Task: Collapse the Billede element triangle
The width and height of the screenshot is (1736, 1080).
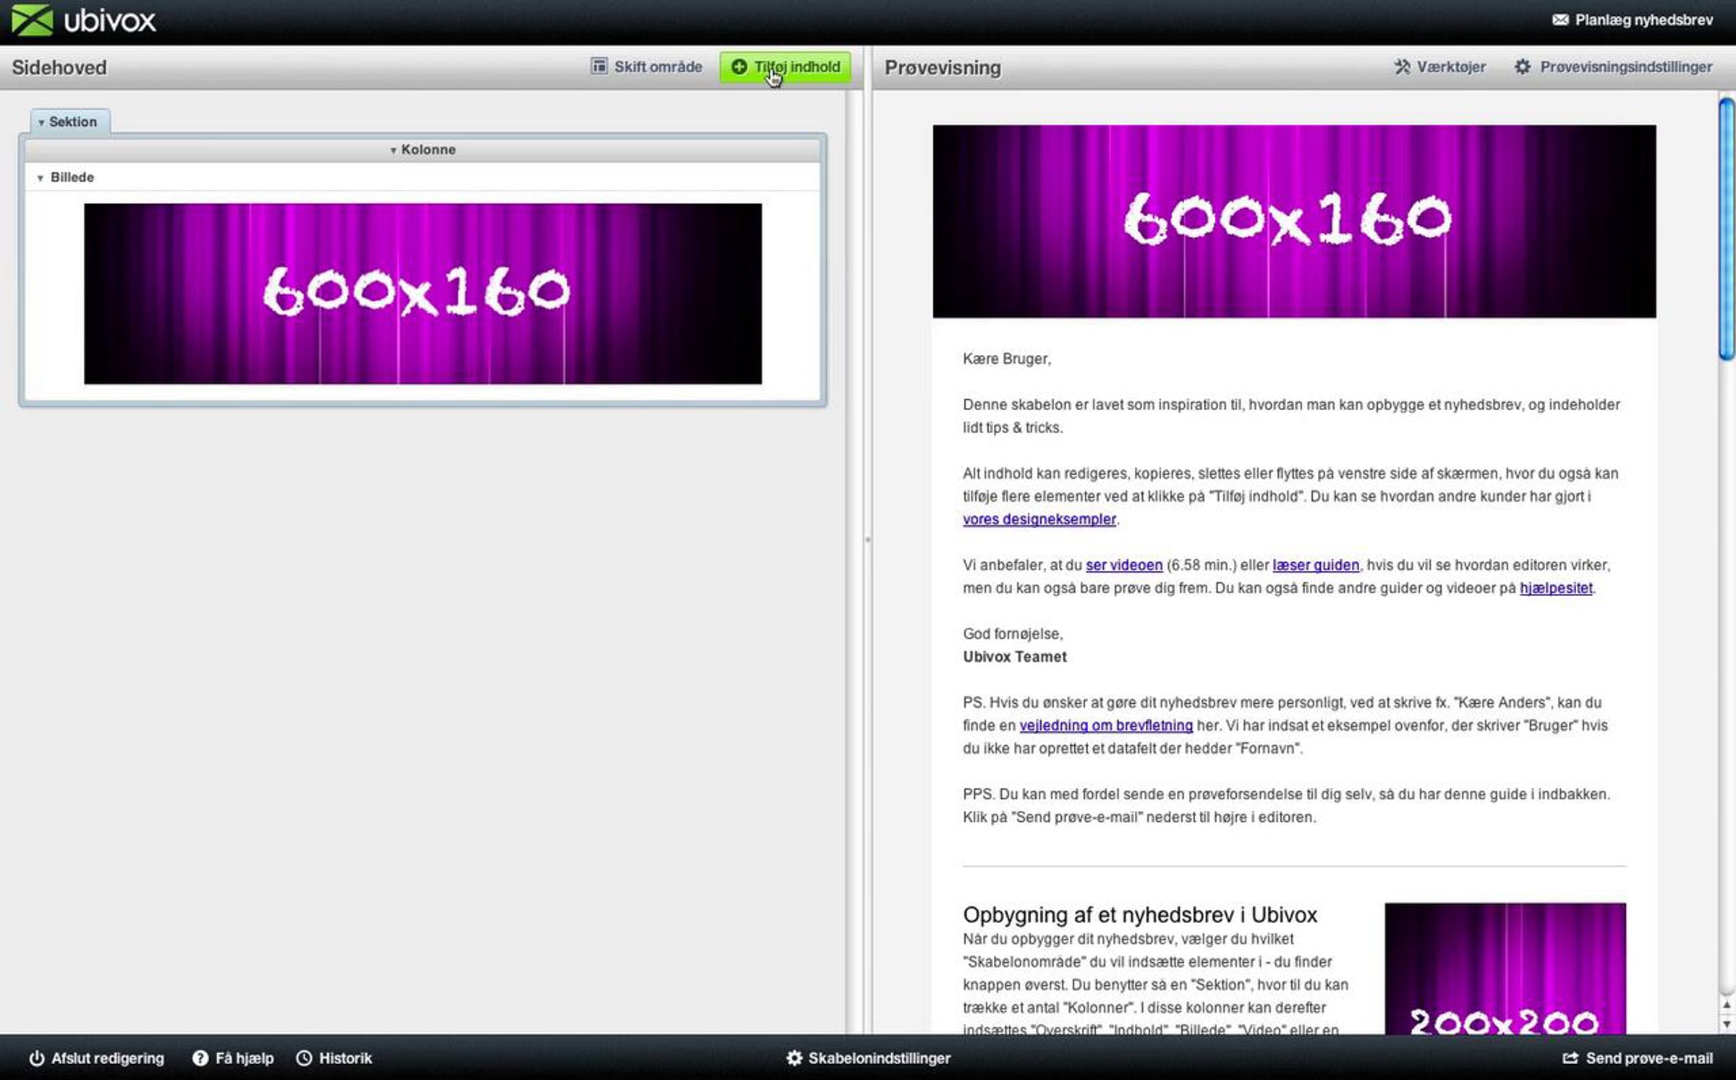Action: (41, 178)
